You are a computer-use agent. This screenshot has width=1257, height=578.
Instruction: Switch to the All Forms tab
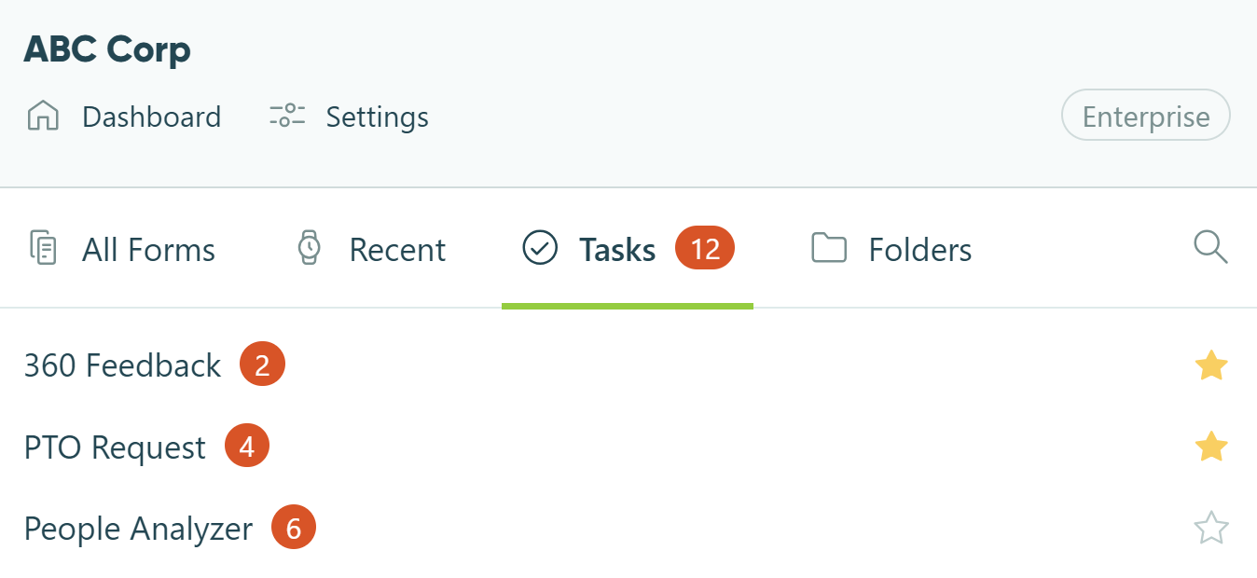coord(148,248)
